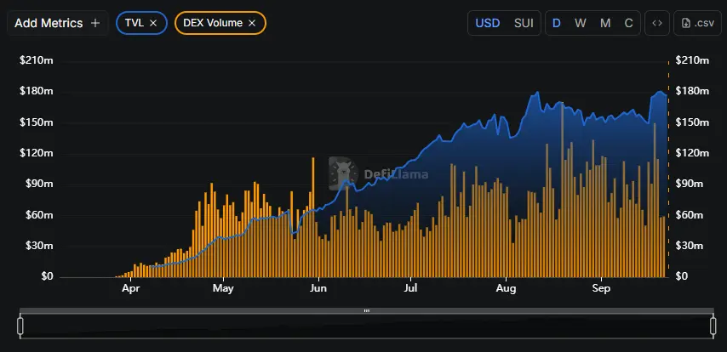This screenshot has height=352, width=727.
Task: Select the monthly M interval
Action: (605, 23)
